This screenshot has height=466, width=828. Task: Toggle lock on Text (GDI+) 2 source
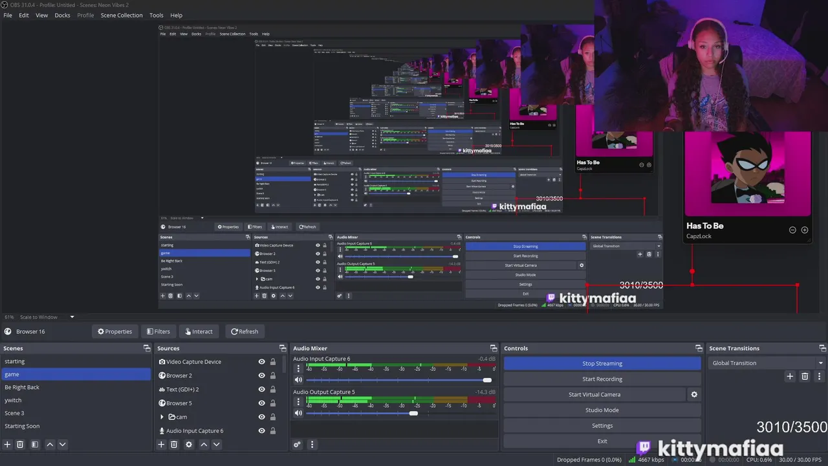pos(273,390)
